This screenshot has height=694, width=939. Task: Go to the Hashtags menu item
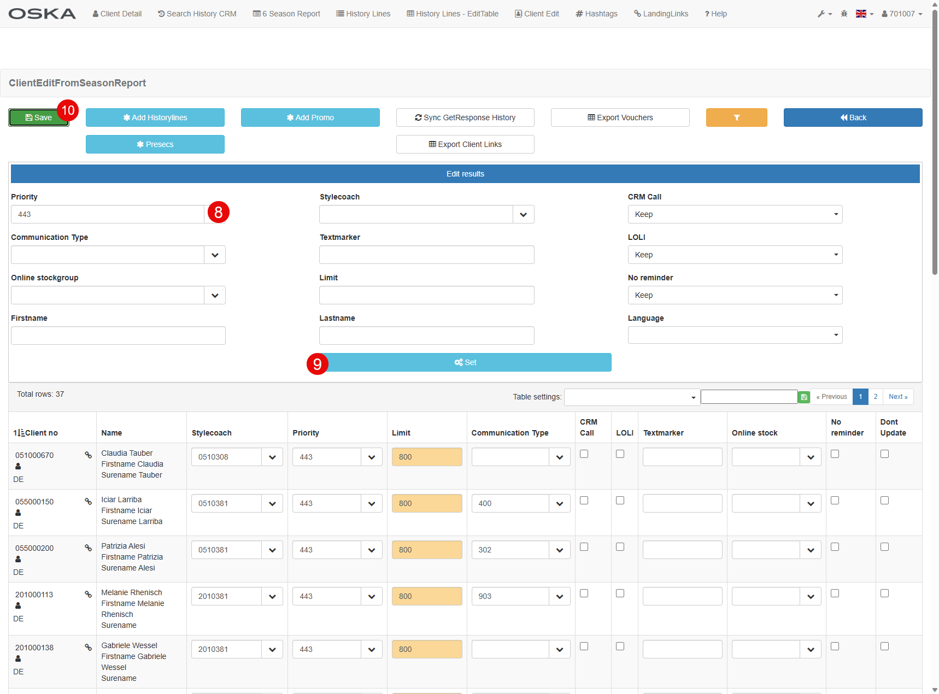(596, 14)
